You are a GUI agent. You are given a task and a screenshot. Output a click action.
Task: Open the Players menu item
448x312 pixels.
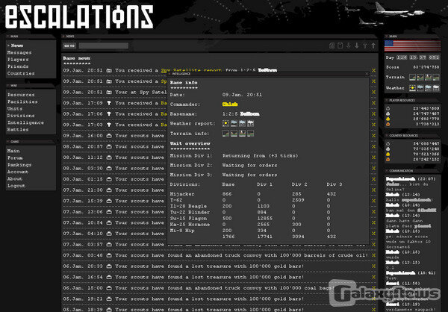point(18,60)
